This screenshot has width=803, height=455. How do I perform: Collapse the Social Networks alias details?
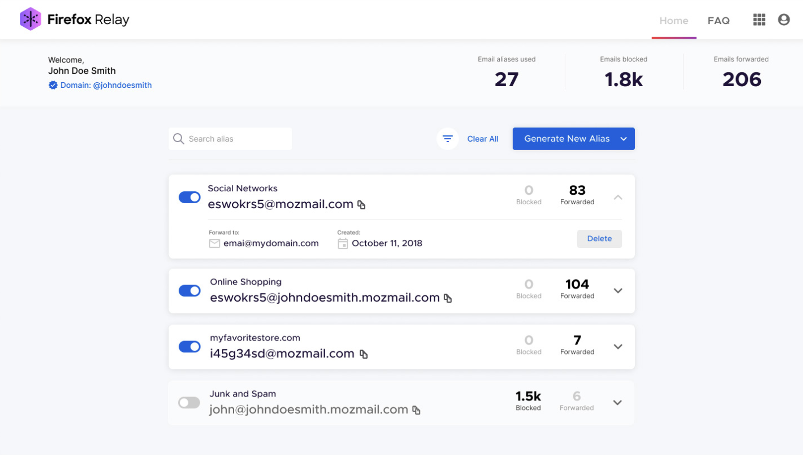tap(617, 197)
